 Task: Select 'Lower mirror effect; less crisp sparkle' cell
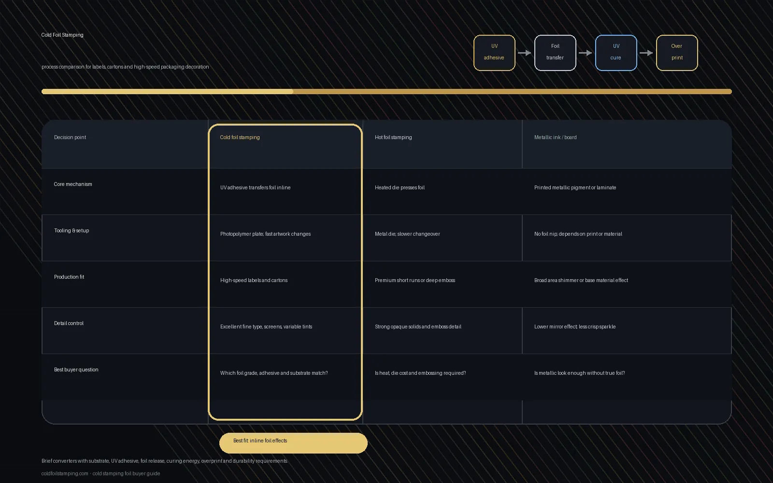(575, 327)
